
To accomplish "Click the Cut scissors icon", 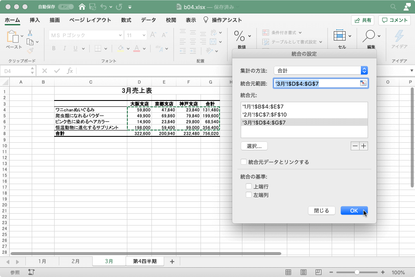I will [x=30, y=33].
